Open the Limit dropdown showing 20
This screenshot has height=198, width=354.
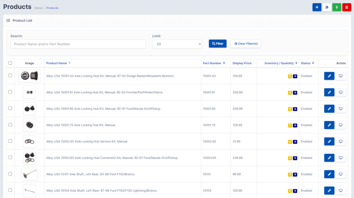pos(177,44)
